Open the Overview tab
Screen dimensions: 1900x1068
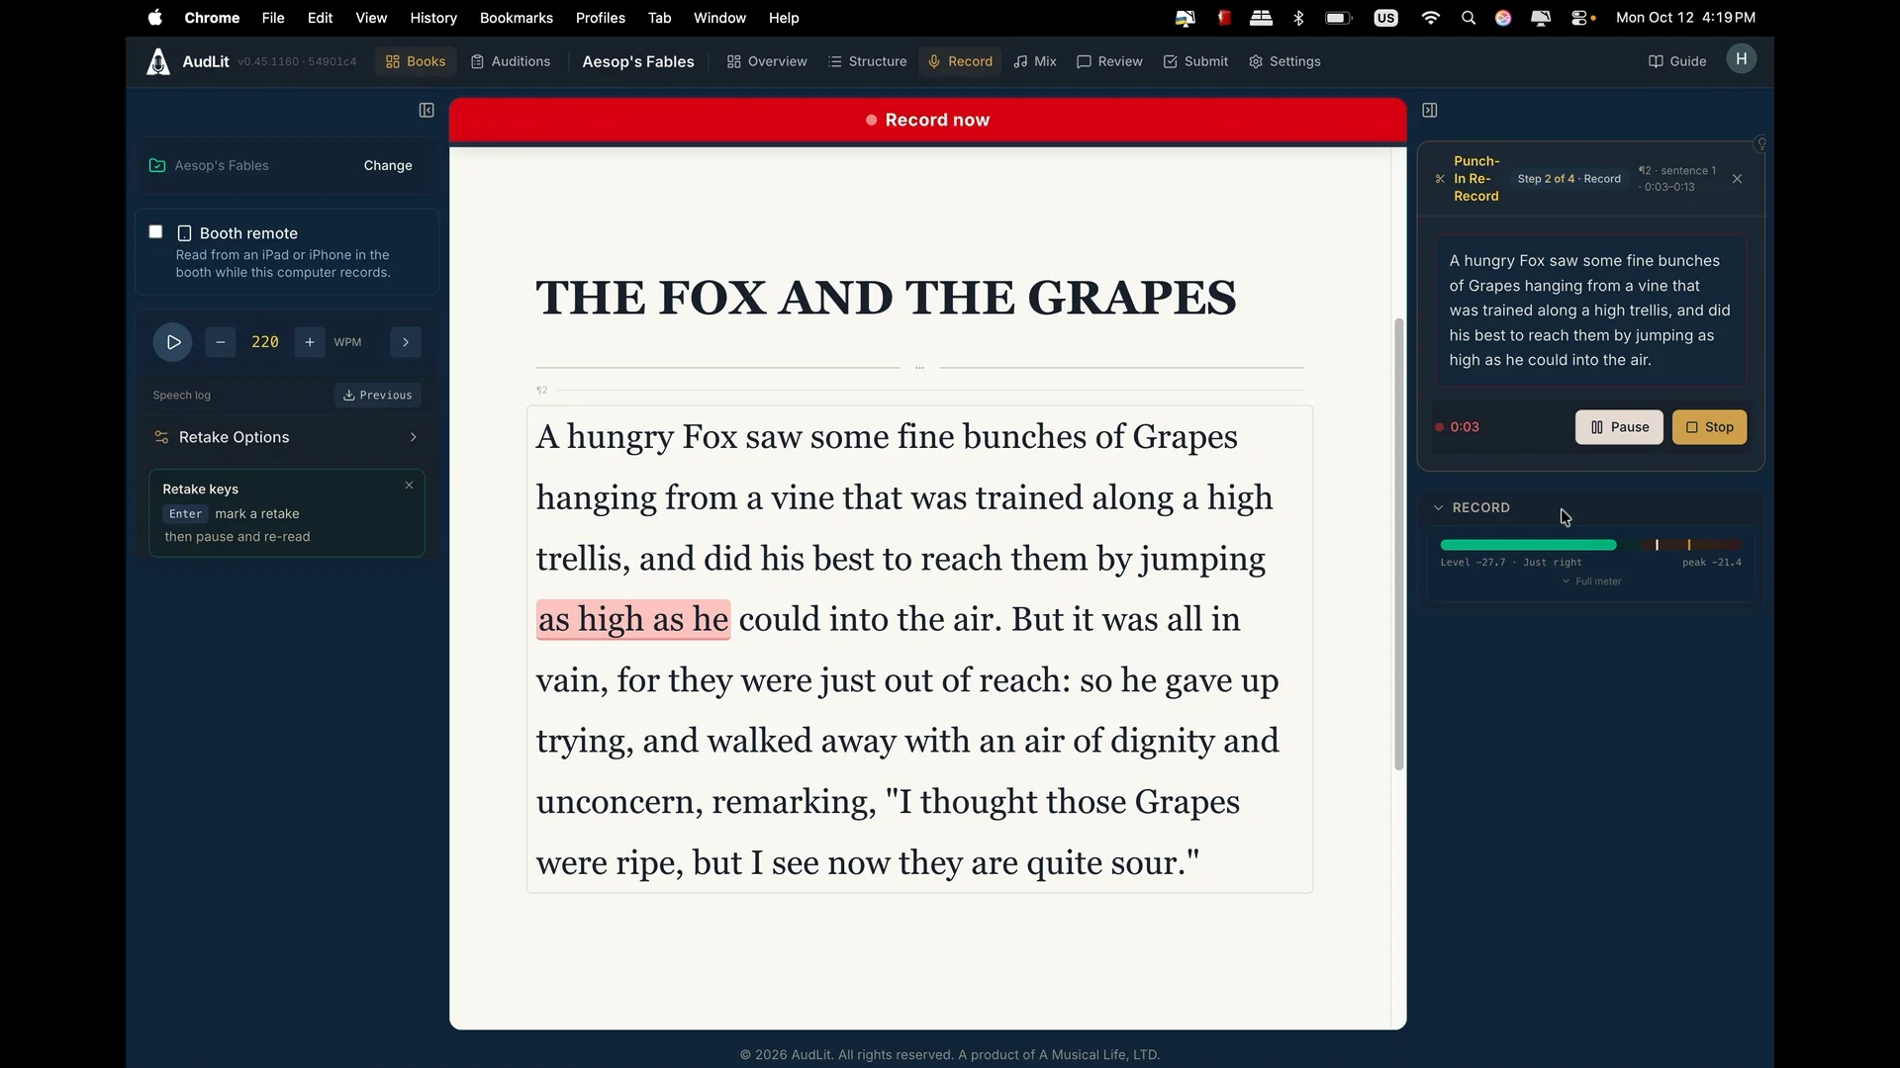point(767,61)
